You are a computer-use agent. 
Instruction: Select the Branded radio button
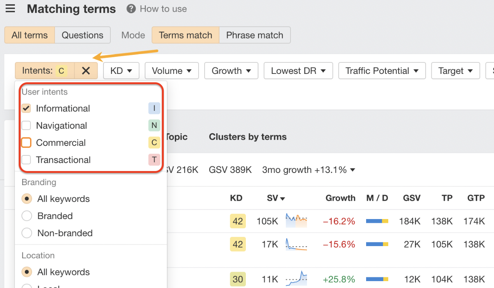pyautogui.click(x=26, y=216)
